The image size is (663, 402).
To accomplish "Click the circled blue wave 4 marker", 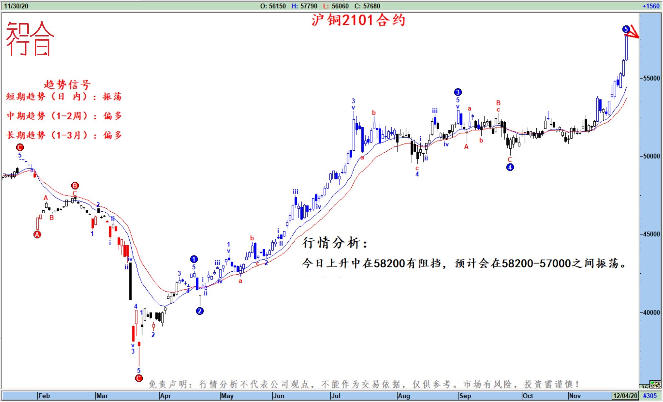I will click(x=510, y=167).
